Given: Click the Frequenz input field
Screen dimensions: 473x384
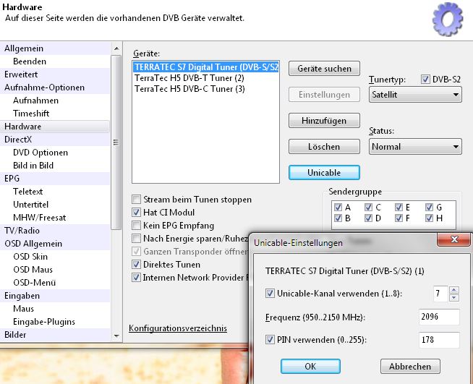Looking at the screenshot, I should [439, 317].
